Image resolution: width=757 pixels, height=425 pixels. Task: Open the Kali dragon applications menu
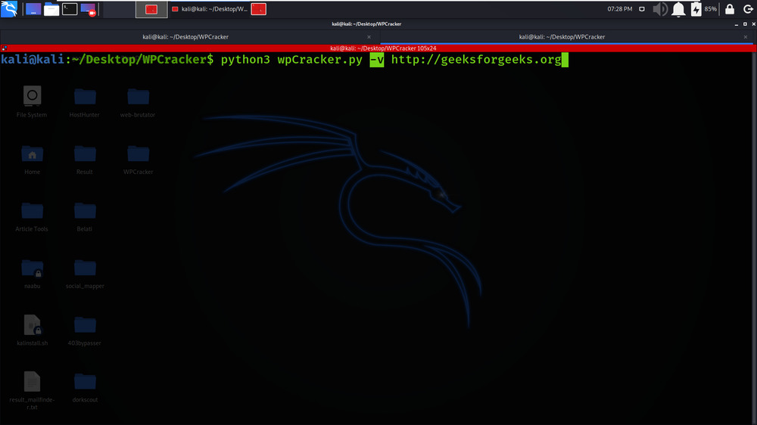tap(8, 8)
